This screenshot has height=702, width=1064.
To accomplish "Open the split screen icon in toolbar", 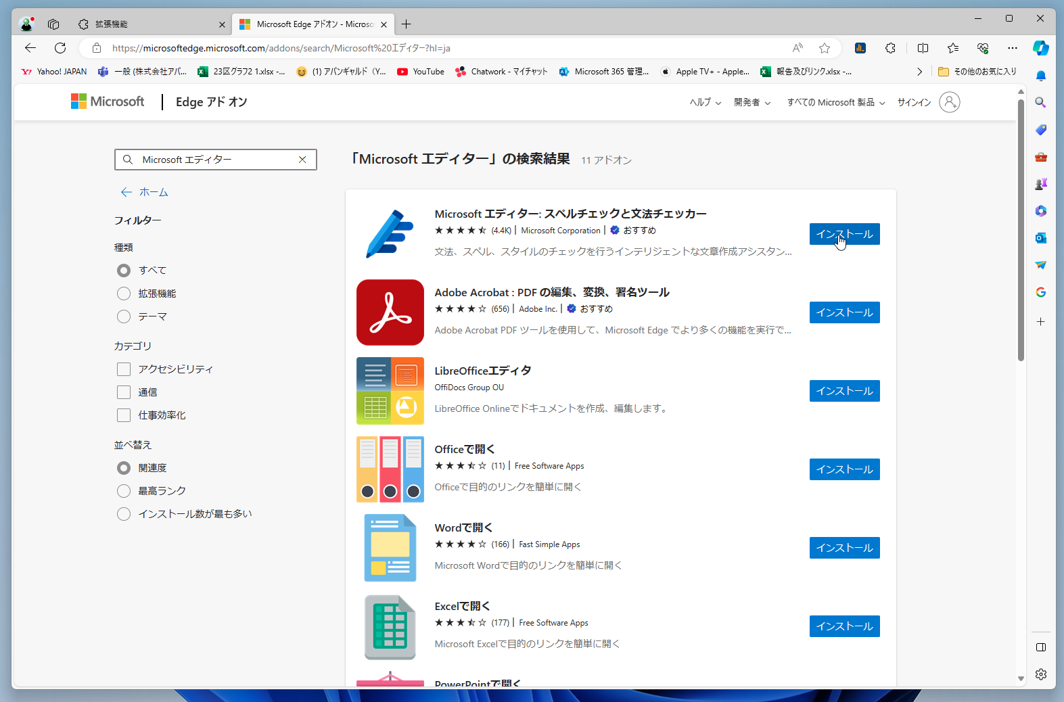I will [x=923, y=48].
